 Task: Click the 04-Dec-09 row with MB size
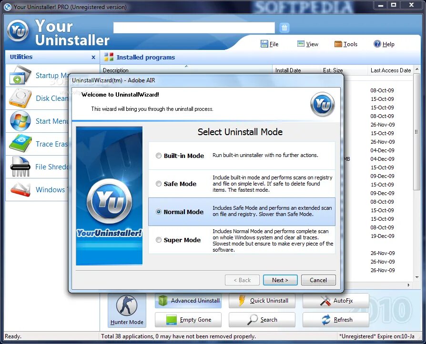[x=382, y=159]
